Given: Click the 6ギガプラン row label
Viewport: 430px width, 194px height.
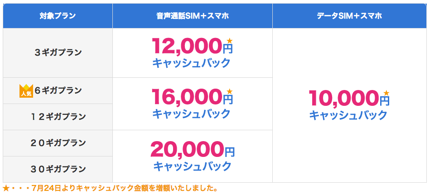Looking at the screenshot, I should point(58,90).
